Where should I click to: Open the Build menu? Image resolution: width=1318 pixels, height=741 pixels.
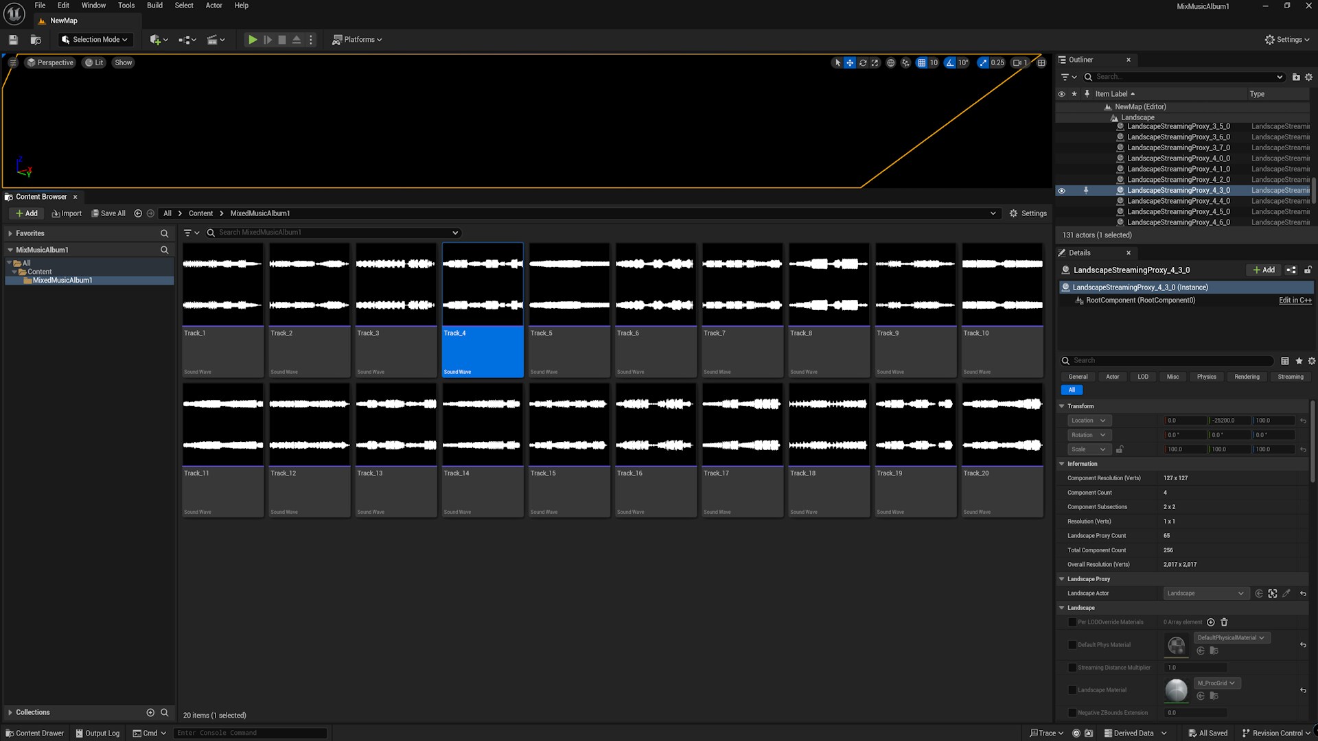point(154,5)
